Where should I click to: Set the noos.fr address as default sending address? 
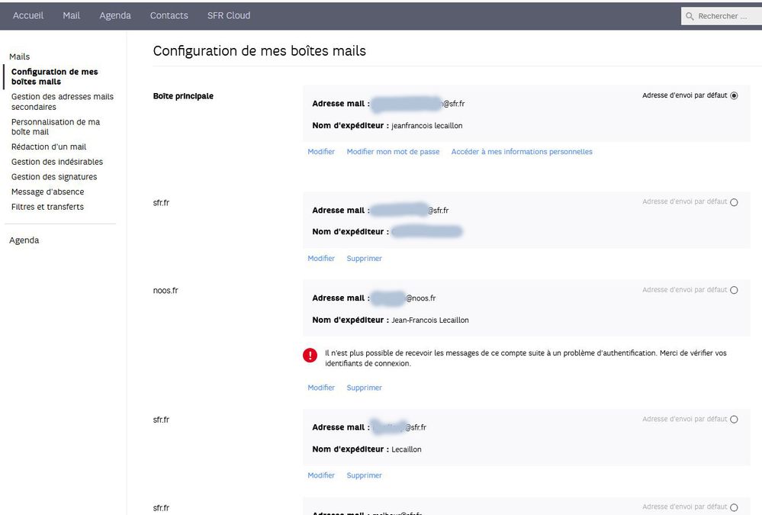pyautogui.click(x=733, y=290)
